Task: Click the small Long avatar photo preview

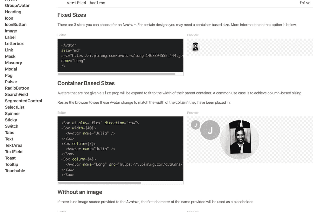Action: [x=196, y=47]
